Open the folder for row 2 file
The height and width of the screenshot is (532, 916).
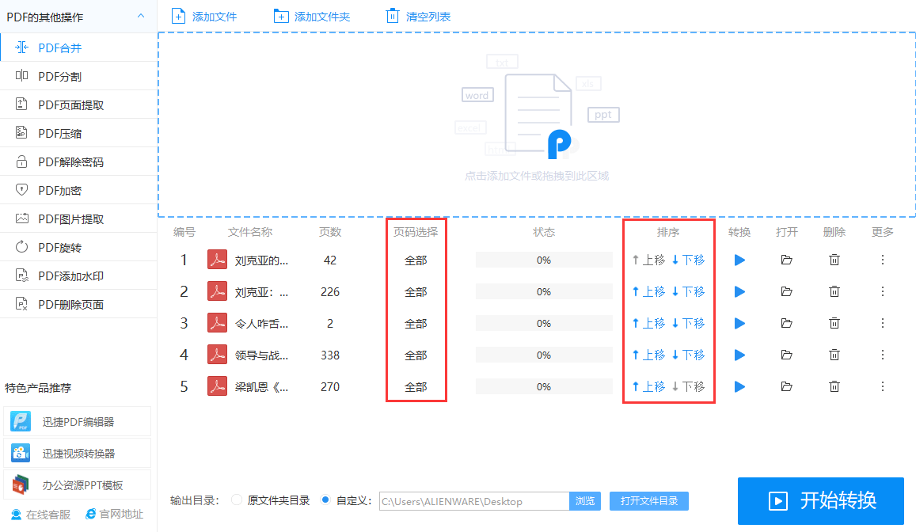click(x=786, y=291)
